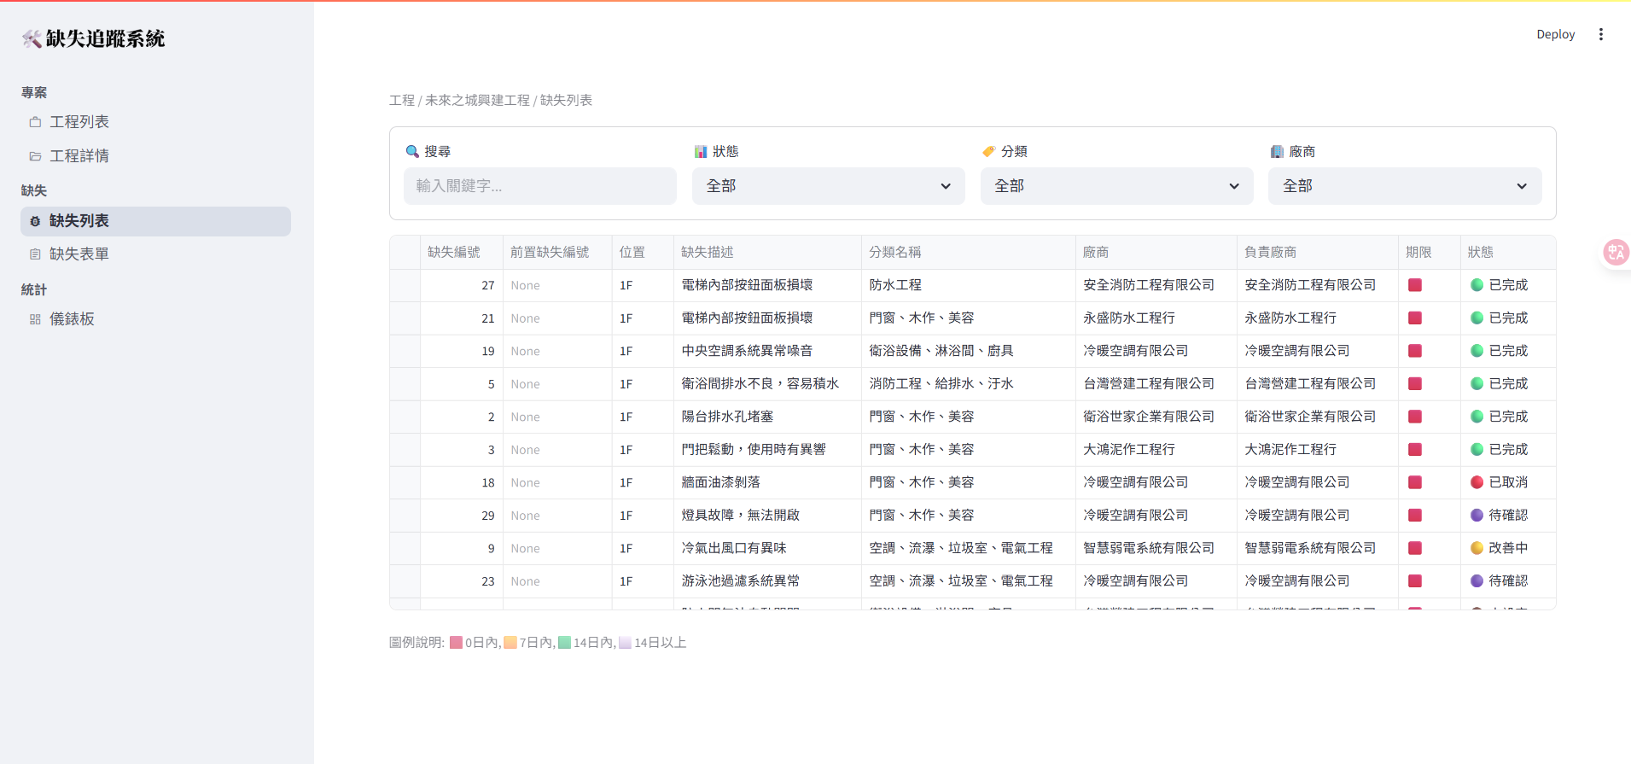Expand the 狀態 filter dropdown
This screenshot has width=1631, height=764.
[828, 186]
